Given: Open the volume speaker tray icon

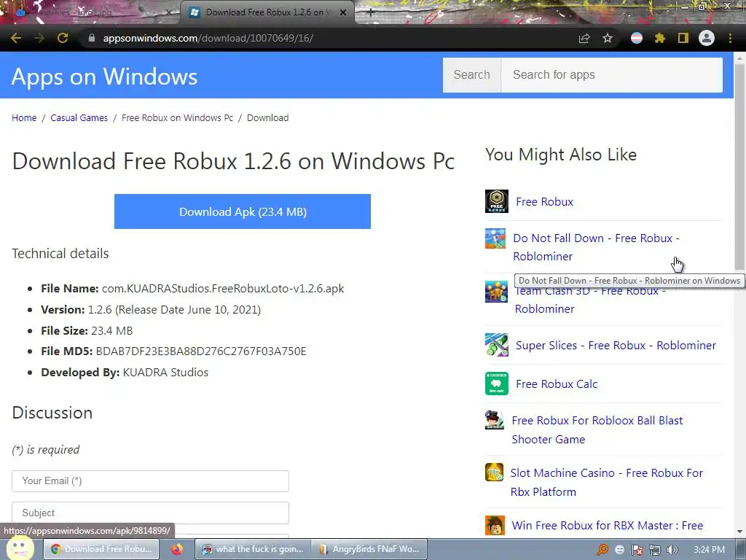Looking at the screenshot, I should coord(672,550).
